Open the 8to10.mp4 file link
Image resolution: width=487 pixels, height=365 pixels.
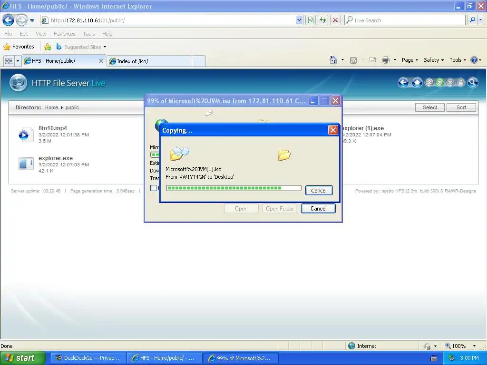point(52,128)
